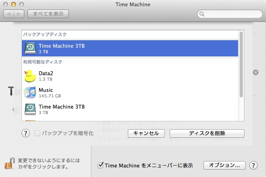Click the disk list vertical scrollbar
This screenshot has height=177, width=266.
pos(241,64)
